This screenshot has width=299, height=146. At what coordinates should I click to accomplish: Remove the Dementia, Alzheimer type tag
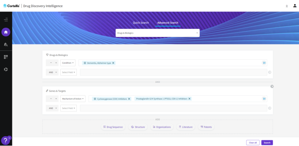coord(113,63)
